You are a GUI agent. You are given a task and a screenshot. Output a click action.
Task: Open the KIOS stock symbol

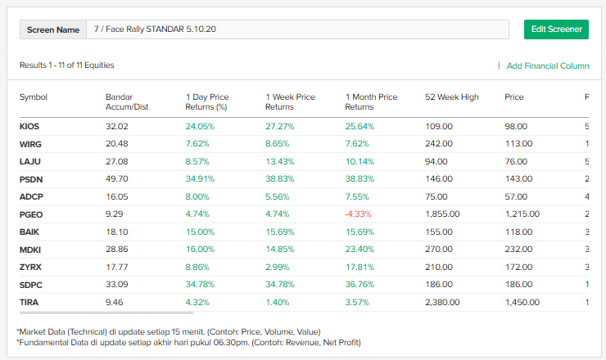click(x=29, y=127)
